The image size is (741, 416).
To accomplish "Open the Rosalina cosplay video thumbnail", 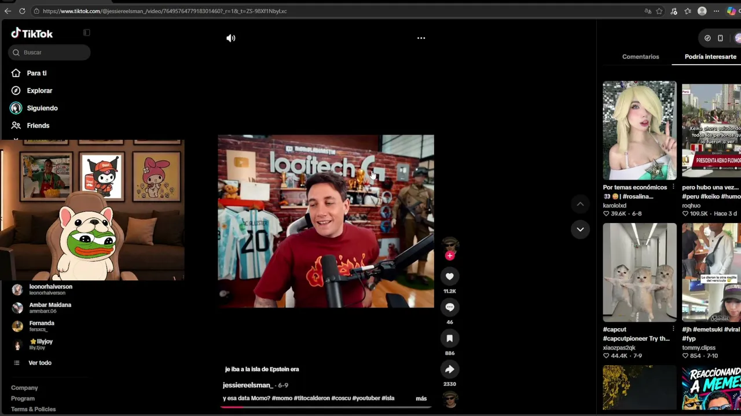I will (639, 131).
